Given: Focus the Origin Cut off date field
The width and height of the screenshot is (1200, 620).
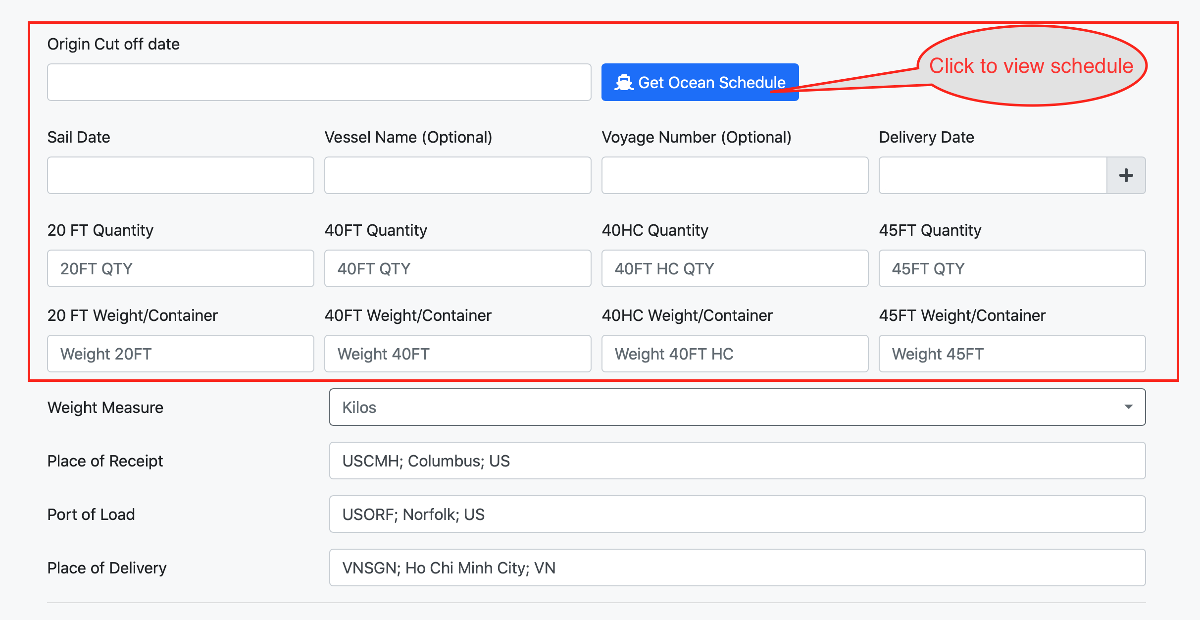Looking at the screenshot, I should tap(319, 82).
